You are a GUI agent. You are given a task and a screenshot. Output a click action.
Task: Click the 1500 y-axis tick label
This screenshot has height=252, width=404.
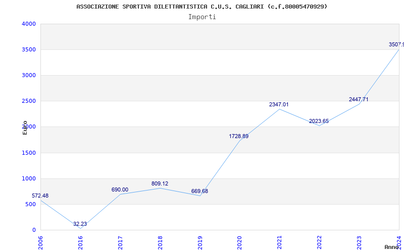(29, 153)
